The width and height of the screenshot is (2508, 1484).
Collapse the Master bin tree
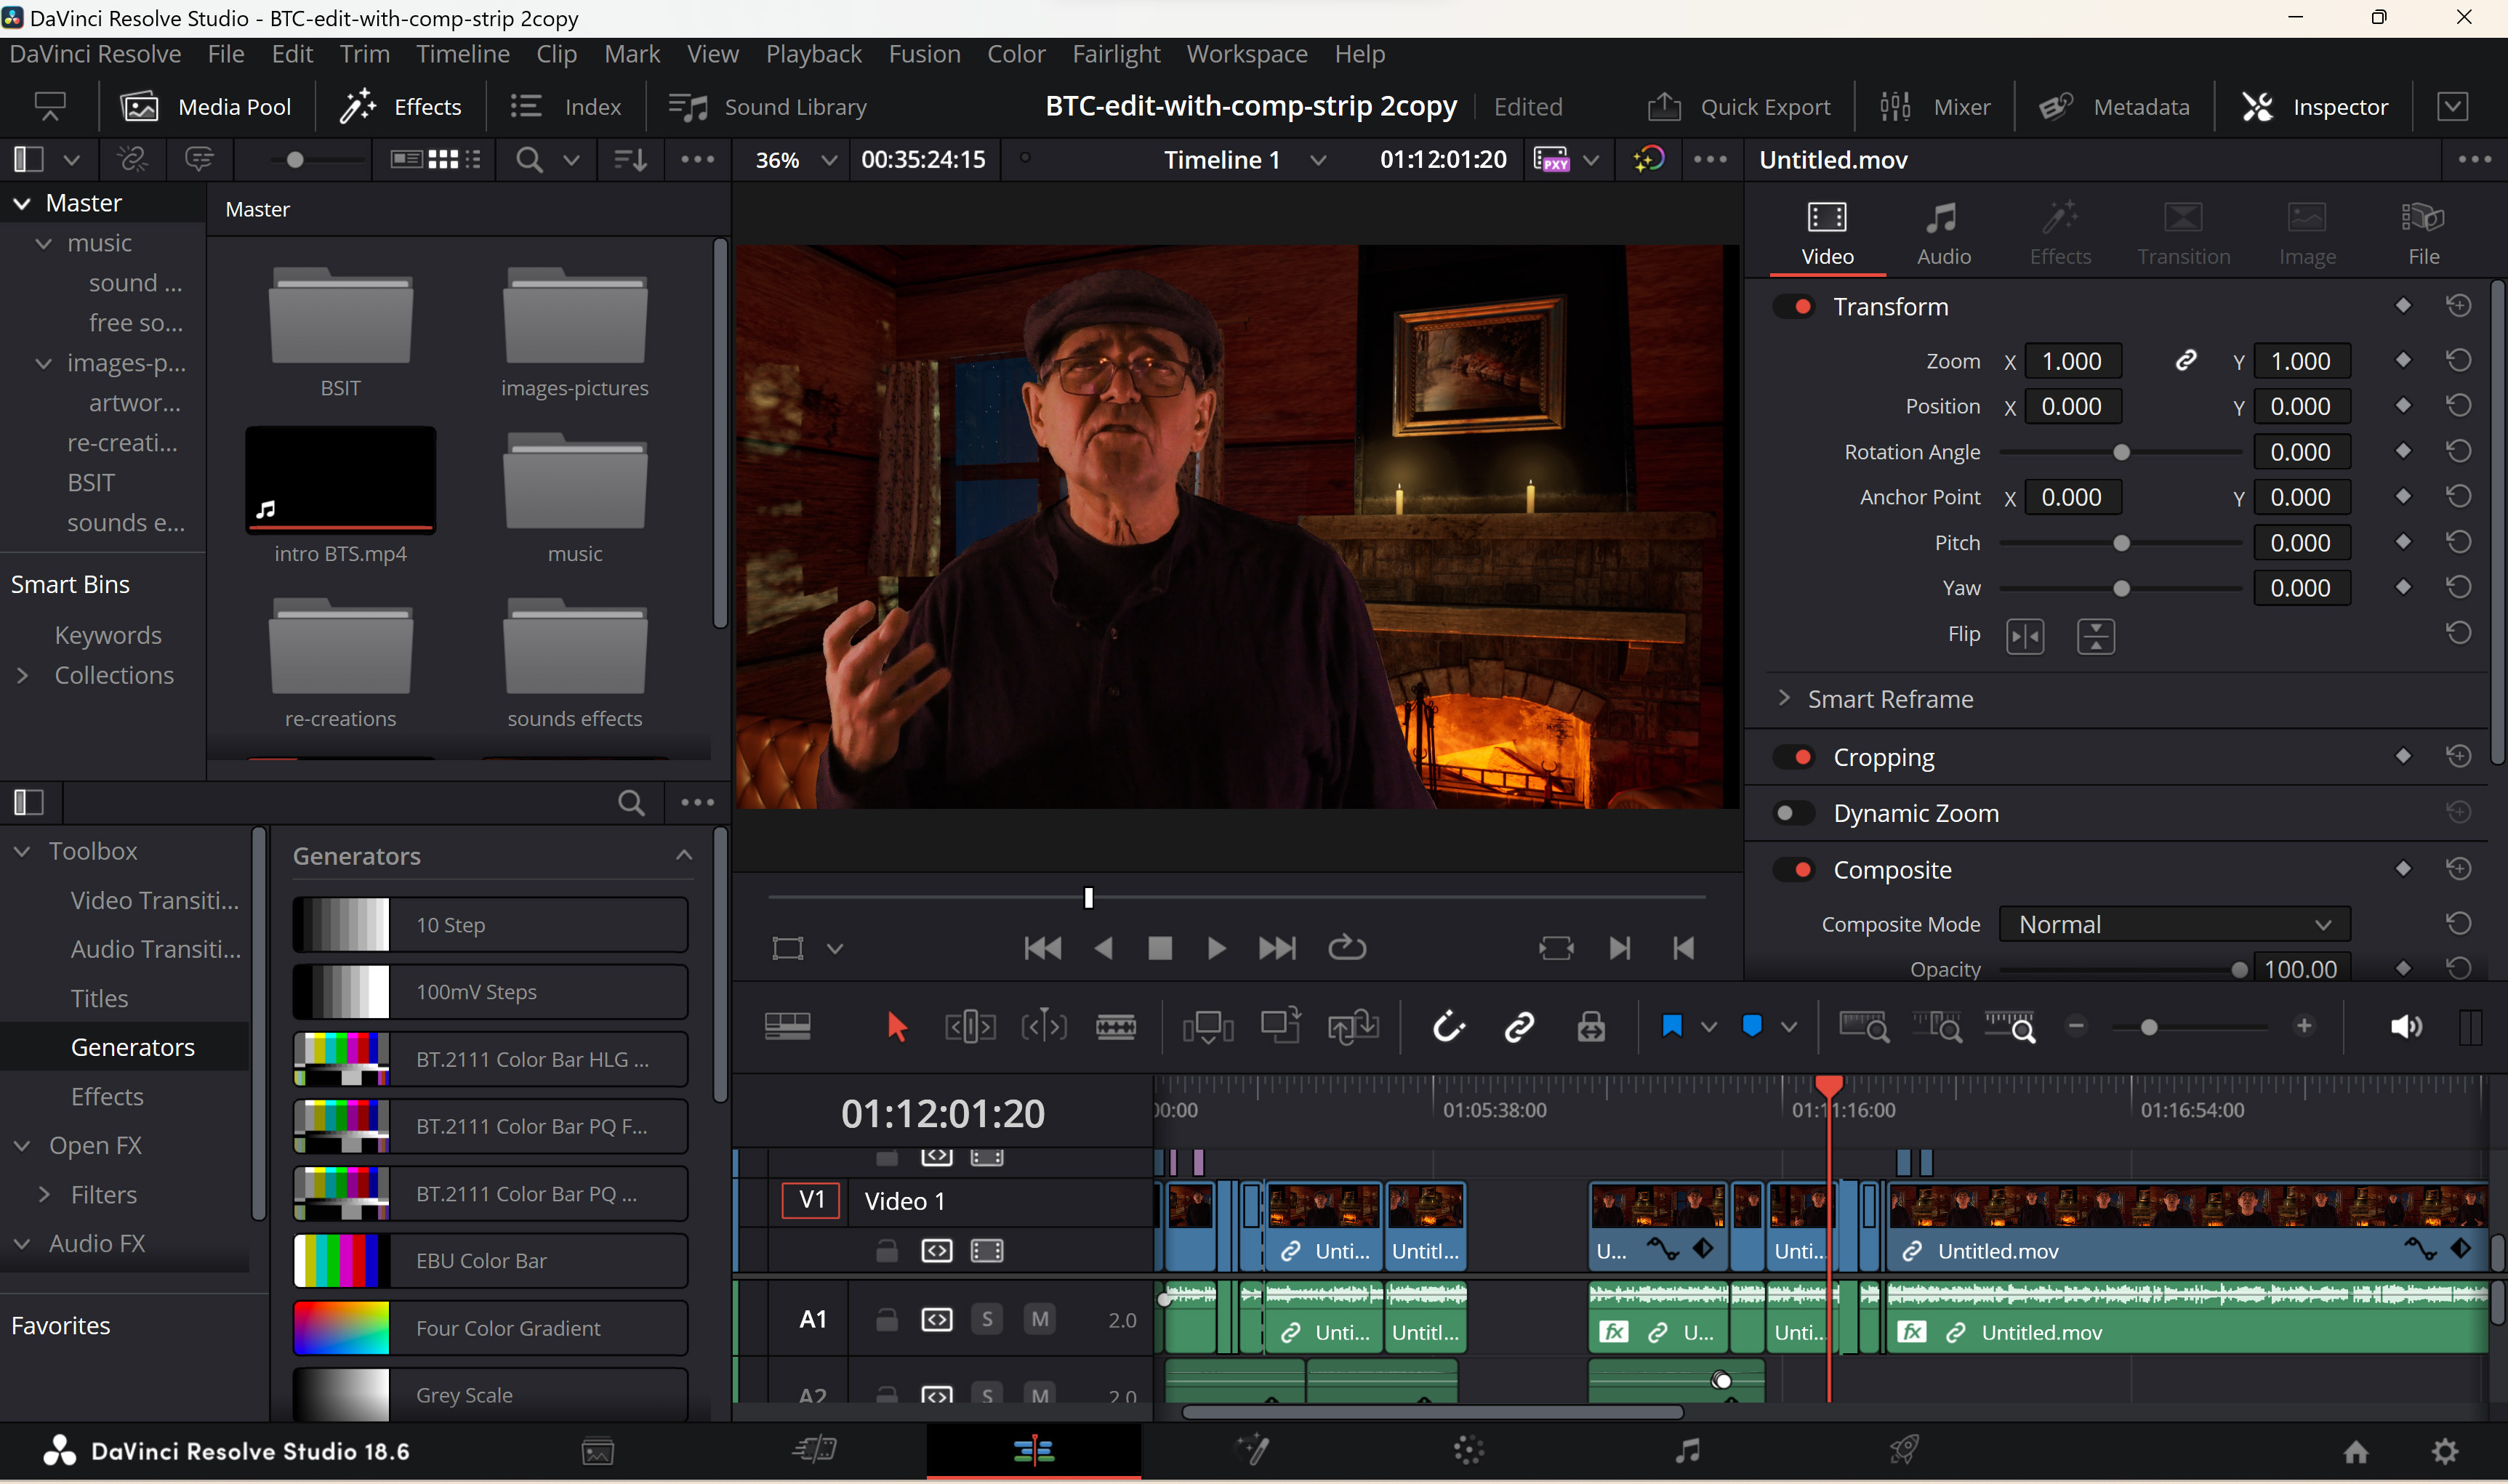coord(22,203)
